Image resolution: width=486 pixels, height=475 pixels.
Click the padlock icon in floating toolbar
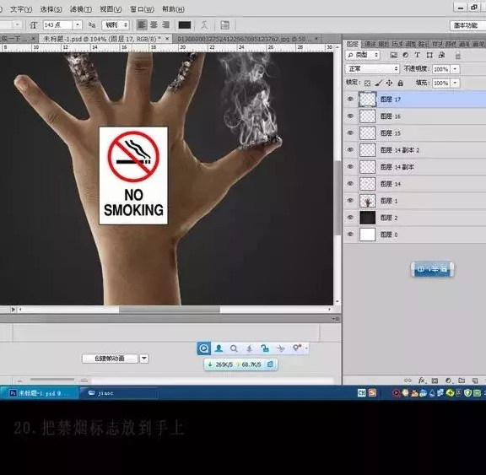[x=265, y=348]
